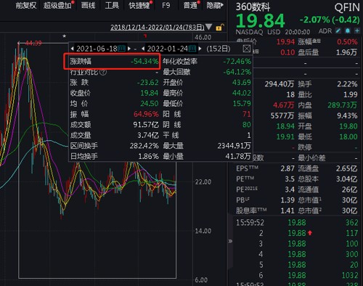Viewport: 363px width, 286px height.
Task: Set a price alert with bell icon
Action: pyautogui.click(x=348, y=30)
